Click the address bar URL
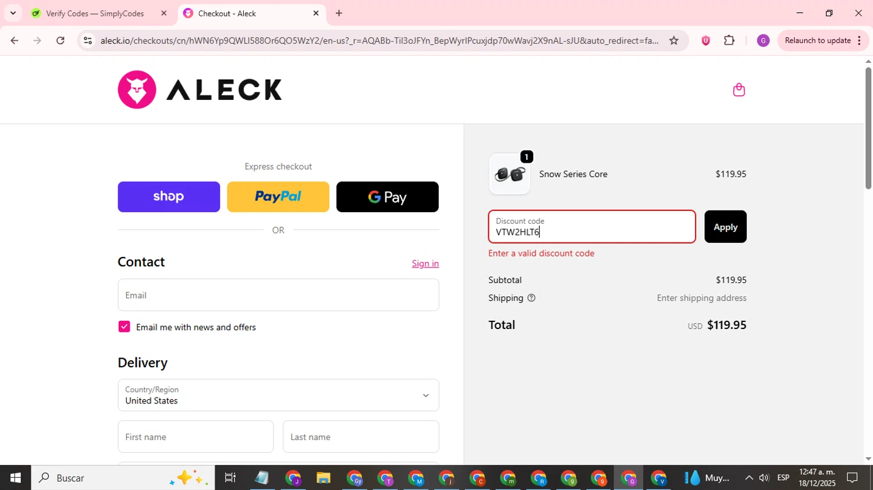The height and width of the screenshot is (490, 873). 379,41
